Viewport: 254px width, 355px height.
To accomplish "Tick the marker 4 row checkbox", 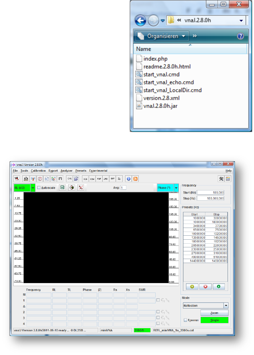I will point(158,324).
